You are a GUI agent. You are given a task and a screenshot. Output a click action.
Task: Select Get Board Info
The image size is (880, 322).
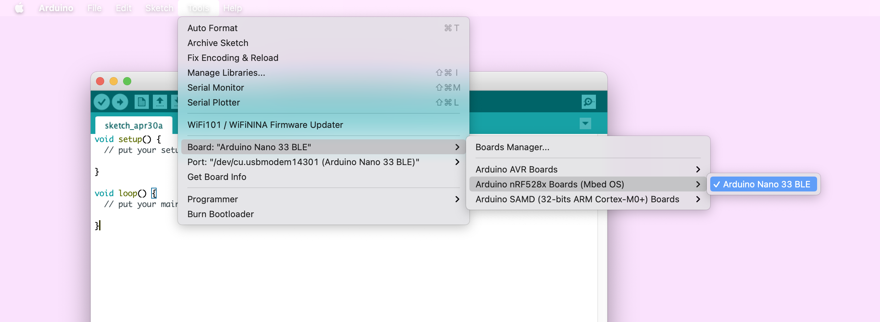tap(323, 177)
